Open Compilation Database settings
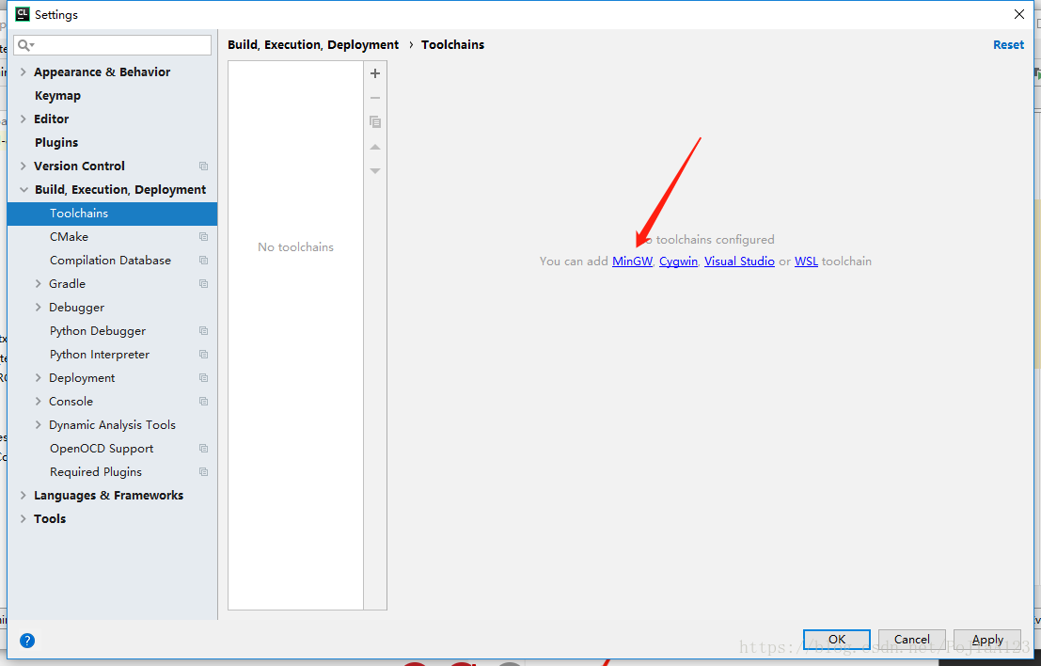1041x666 pixels. click(110, 261)
